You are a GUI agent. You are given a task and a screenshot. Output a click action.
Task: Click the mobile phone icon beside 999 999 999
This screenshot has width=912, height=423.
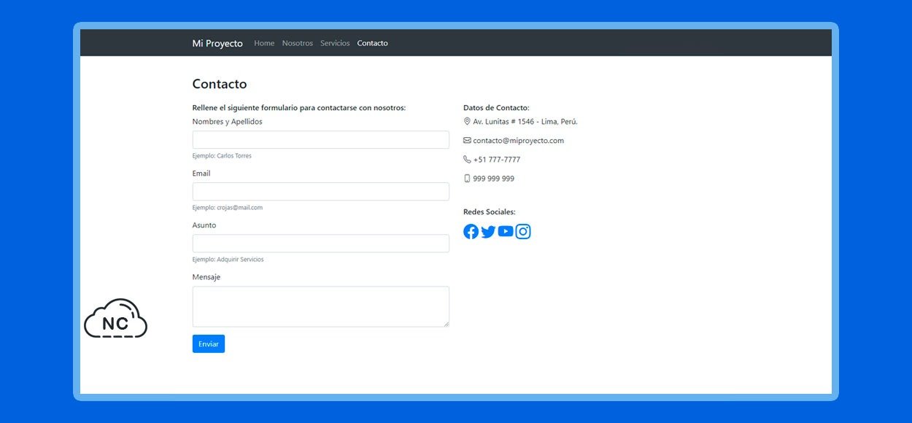(x=467, y=178)
